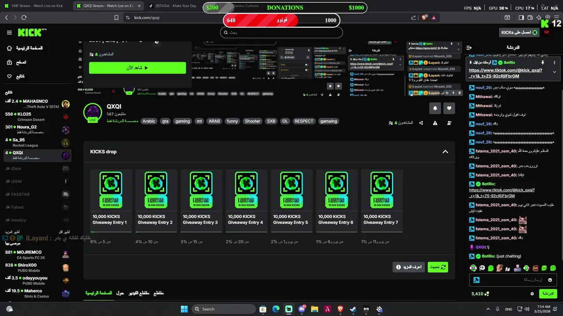Screen dimensions: 563x316
Task: Click the QXQI channel avatar
Action: (x=93, y=113)
